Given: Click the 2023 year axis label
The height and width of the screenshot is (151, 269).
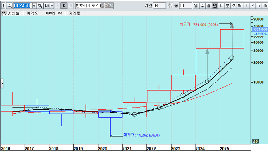Looking at the screenshot, I should [x=176, y=148].
